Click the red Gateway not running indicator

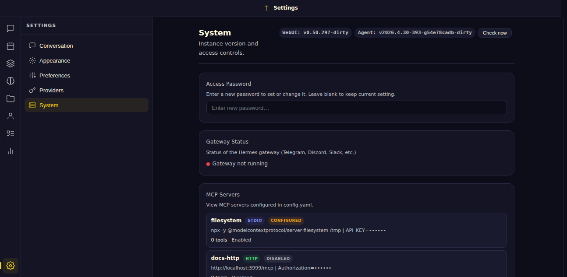[x=208, y=164]
